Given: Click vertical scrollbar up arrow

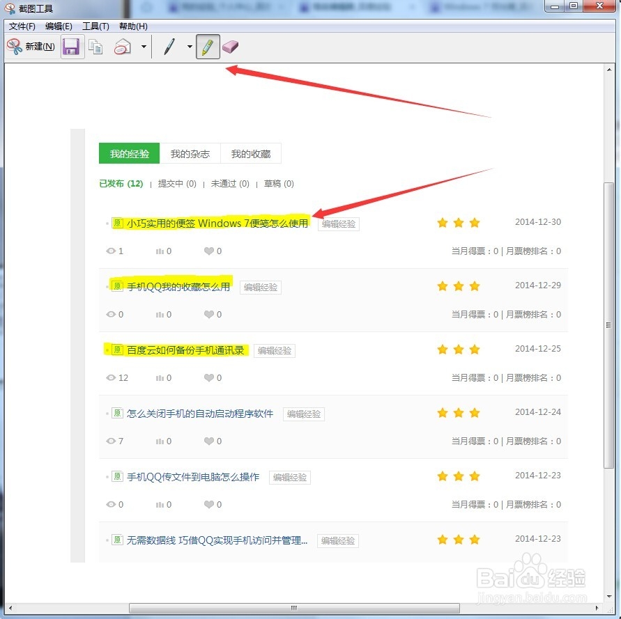Looking at the screenshot, I should tap(608, 70).
